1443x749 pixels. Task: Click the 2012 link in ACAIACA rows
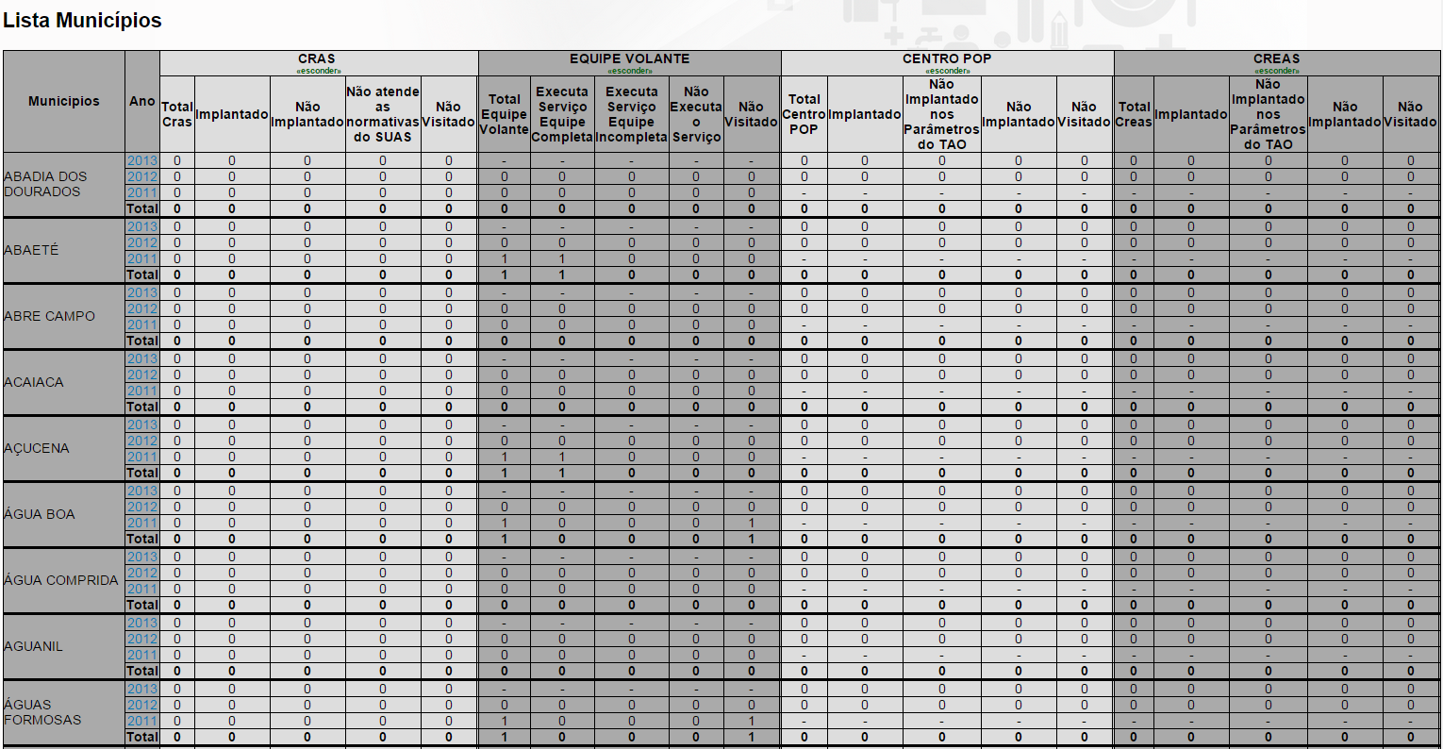142,375
